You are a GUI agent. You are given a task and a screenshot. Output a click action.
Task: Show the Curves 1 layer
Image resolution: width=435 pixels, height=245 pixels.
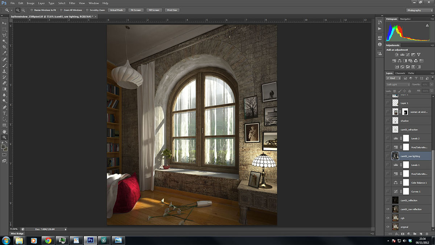point(388,192)
